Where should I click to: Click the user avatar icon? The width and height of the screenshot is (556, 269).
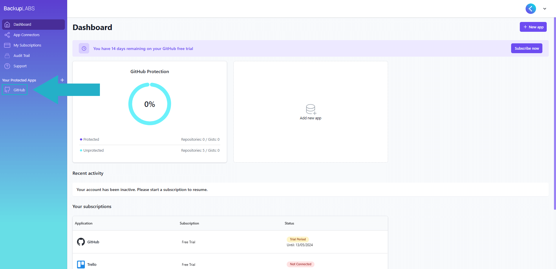point(531,9)
